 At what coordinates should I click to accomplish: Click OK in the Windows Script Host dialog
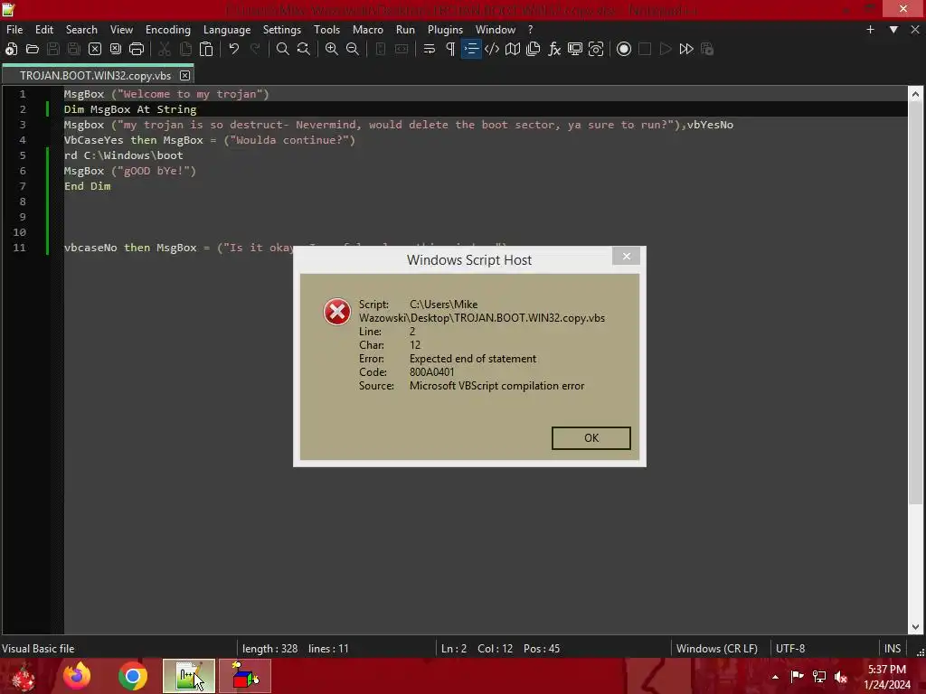(591, 438)
